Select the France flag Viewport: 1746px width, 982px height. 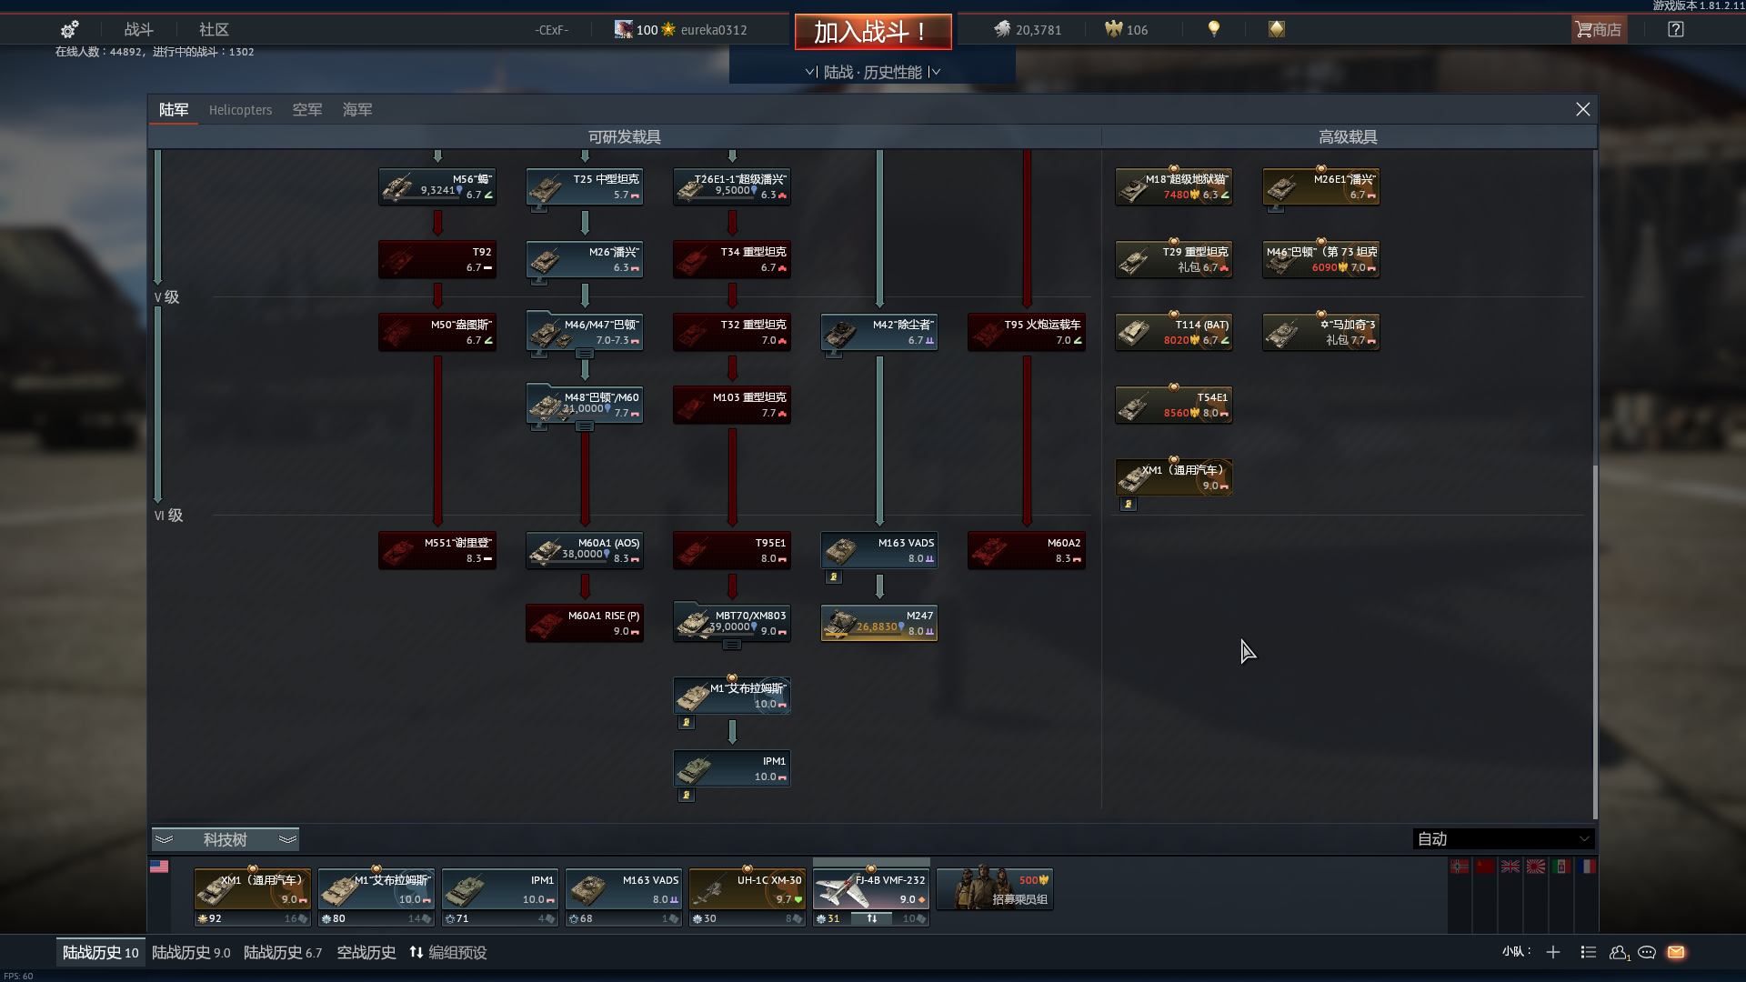click(x=1587, y=867)
